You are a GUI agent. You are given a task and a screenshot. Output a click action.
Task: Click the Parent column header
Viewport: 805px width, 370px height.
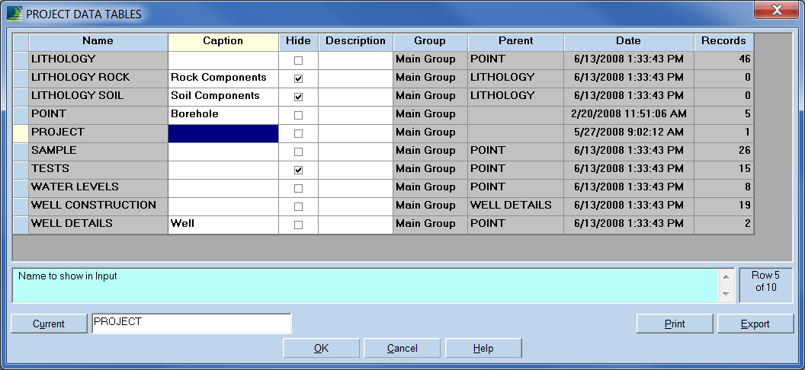click(x=515, y=42)
